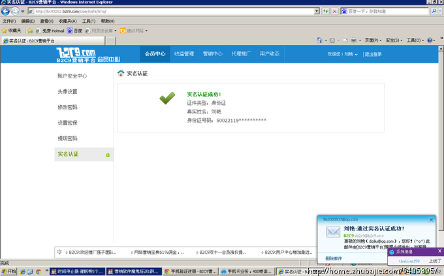Viewport: 444px width, 276px height.
Task: Click the 退出登录 logout link
Action: (x=373, y=54)
